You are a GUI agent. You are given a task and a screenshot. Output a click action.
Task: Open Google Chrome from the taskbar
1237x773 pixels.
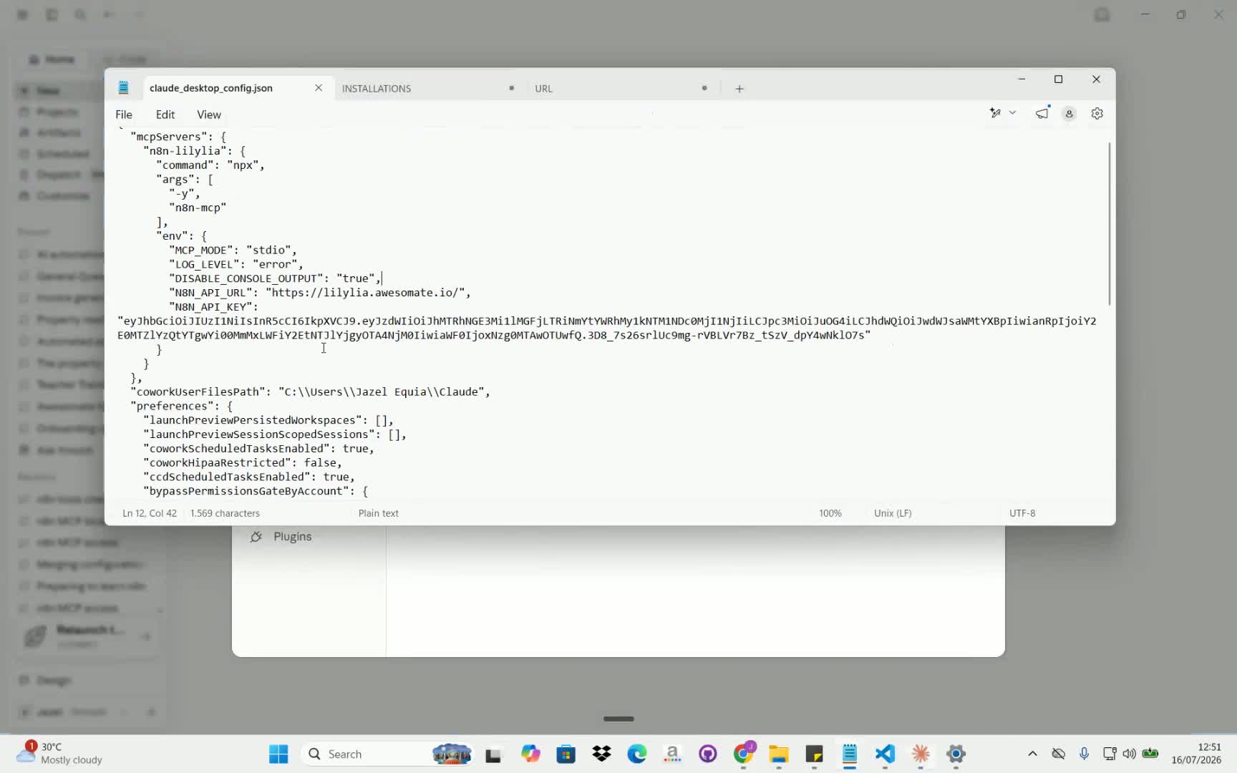tap(744, 754)
